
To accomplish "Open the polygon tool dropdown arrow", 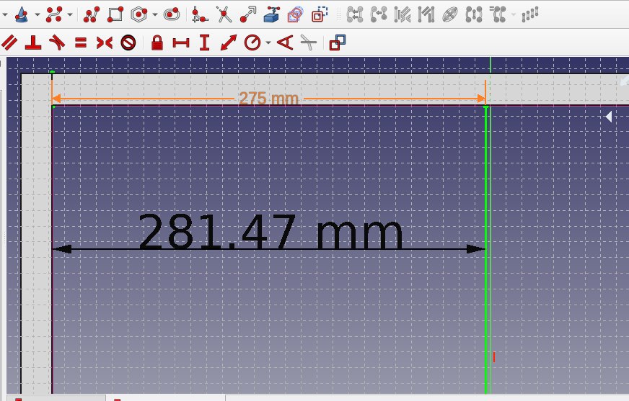I will pyautogui.click(x=155, y=15).
